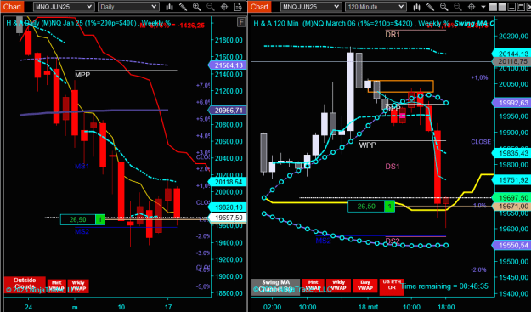The height and width of the screenshot is (312, 531).
Task: Click Time remaining counter text
Action: tap(444, 286)
